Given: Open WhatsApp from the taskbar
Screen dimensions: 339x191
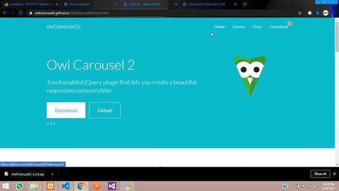Looking at the screenshot, I should [x=20, y=186].
